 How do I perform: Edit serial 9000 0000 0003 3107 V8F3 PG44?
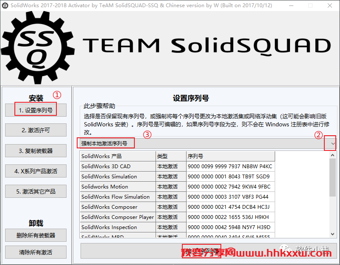[231, 197]
